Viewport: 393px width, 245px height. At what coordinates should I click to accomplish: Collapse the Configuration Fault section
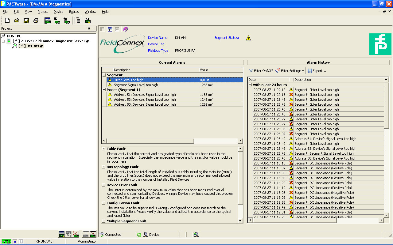pos(104,203)
